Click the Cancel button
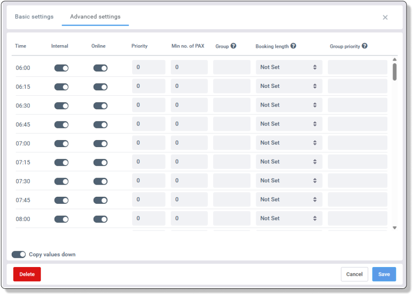Image resolution: width=413 pixels, height=294 pixels. coord(354,274)
